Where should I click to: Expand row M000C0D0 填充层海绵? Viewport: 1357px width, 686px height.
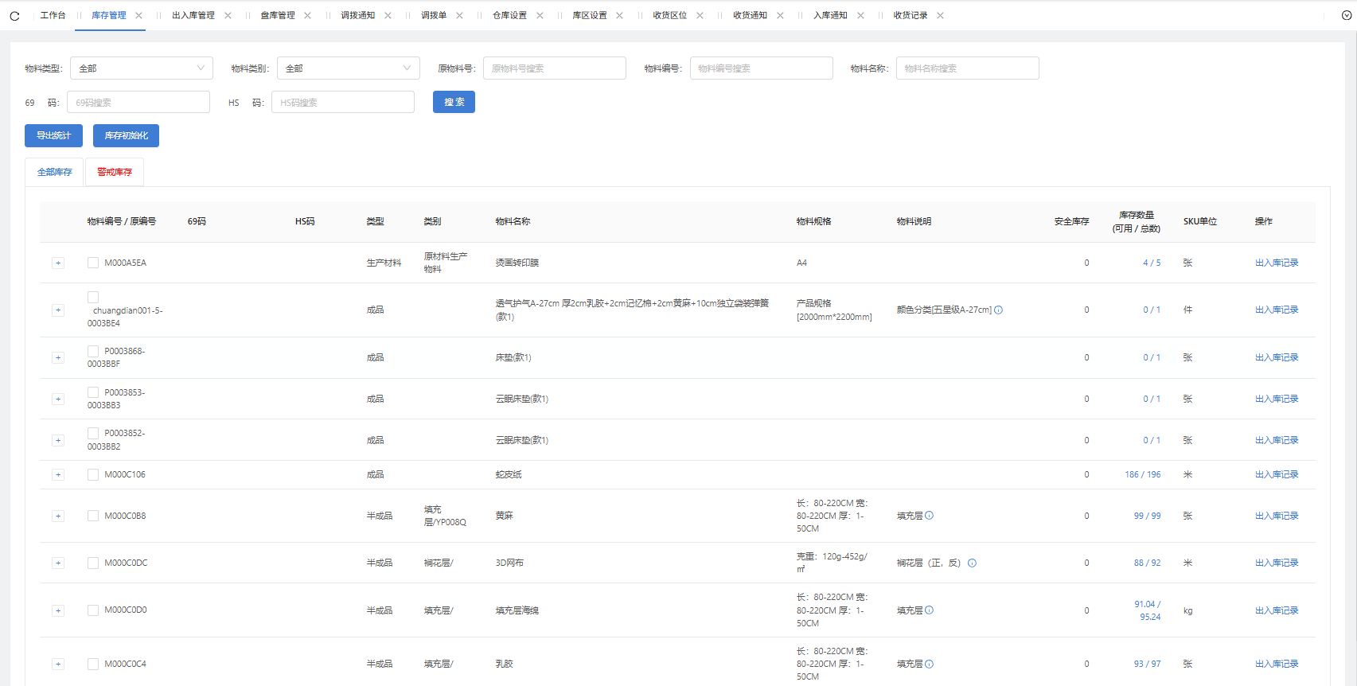pyautogui.click(x=58, y=610)
